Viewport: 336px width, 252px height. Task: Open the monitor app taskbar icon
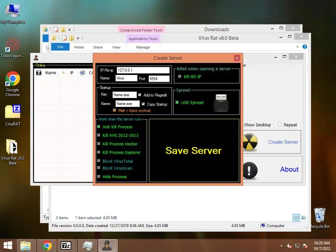[87, 245]
